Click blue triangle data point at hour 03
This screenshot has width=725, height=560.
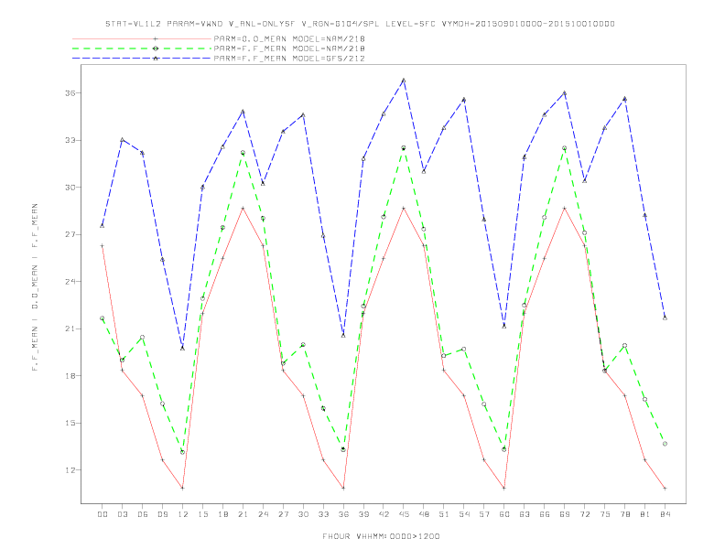(122, 139)
